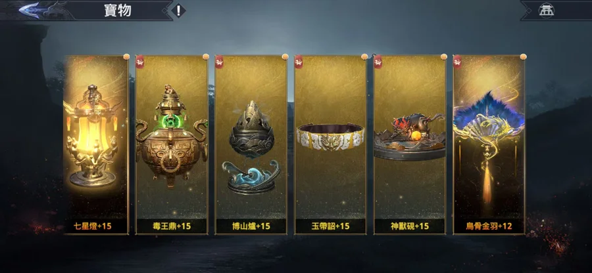Image resolution: width=592 pixels, height=273 pixels.
Task: Click orange dot on 七星燈 card corner
Action: (x=126, y=57)
